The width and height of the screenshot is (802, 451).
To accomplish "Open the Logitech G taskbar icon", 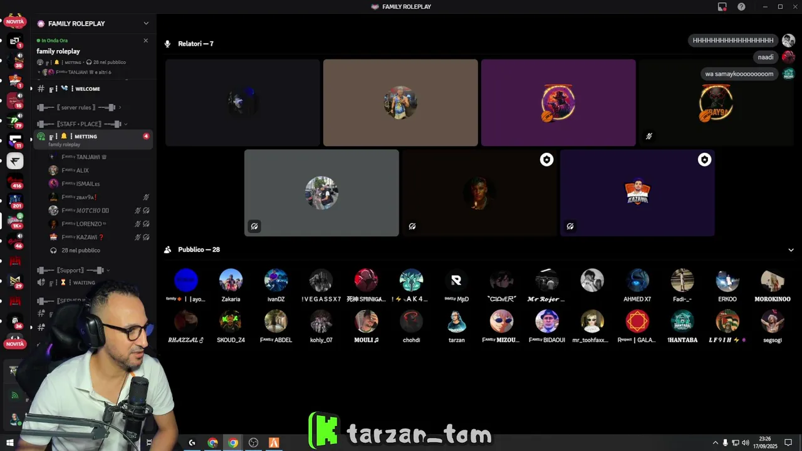I will click(192, 443).
